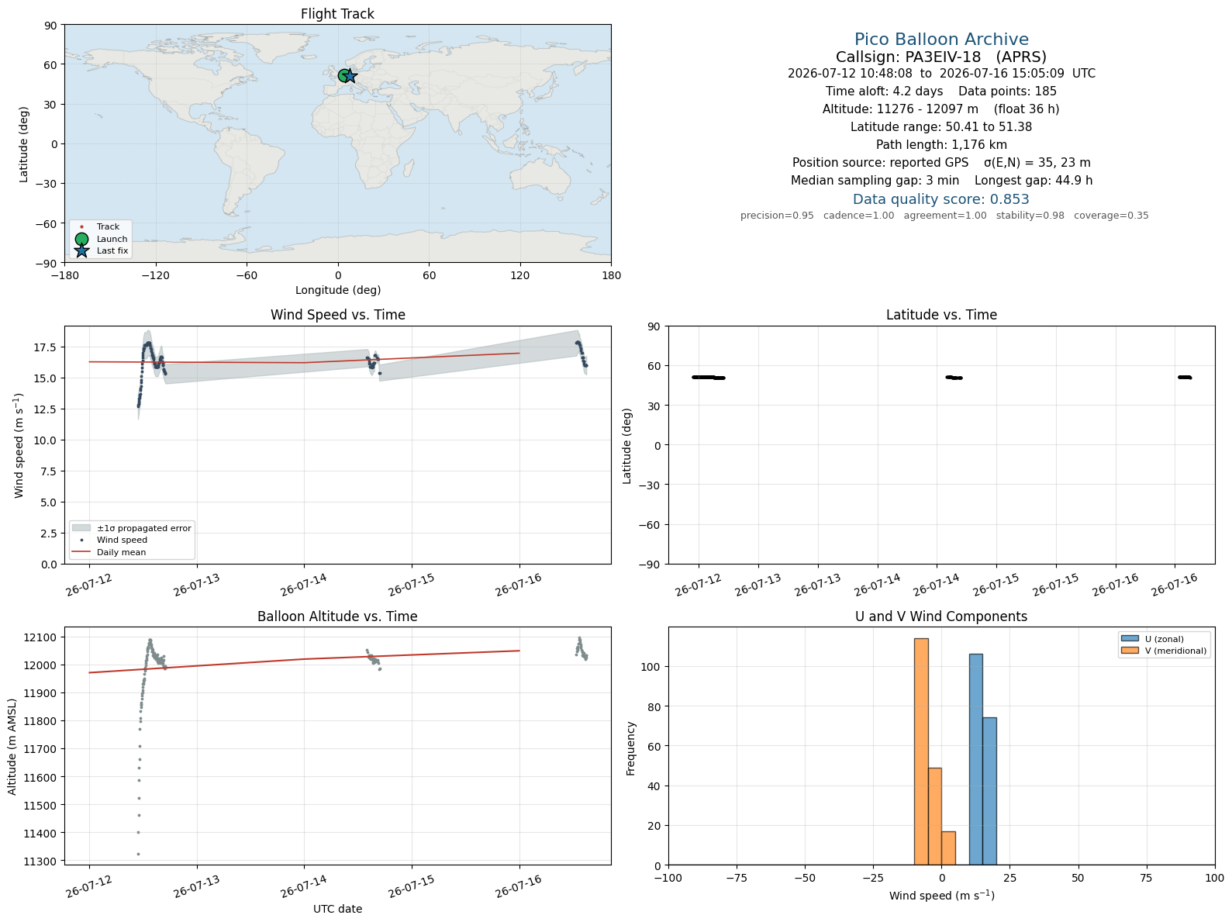Click the 'Altitude (m AMSL)' axis label
Image resolution: width=1232 pixels, height=922 pixels.
click(12, 746)
